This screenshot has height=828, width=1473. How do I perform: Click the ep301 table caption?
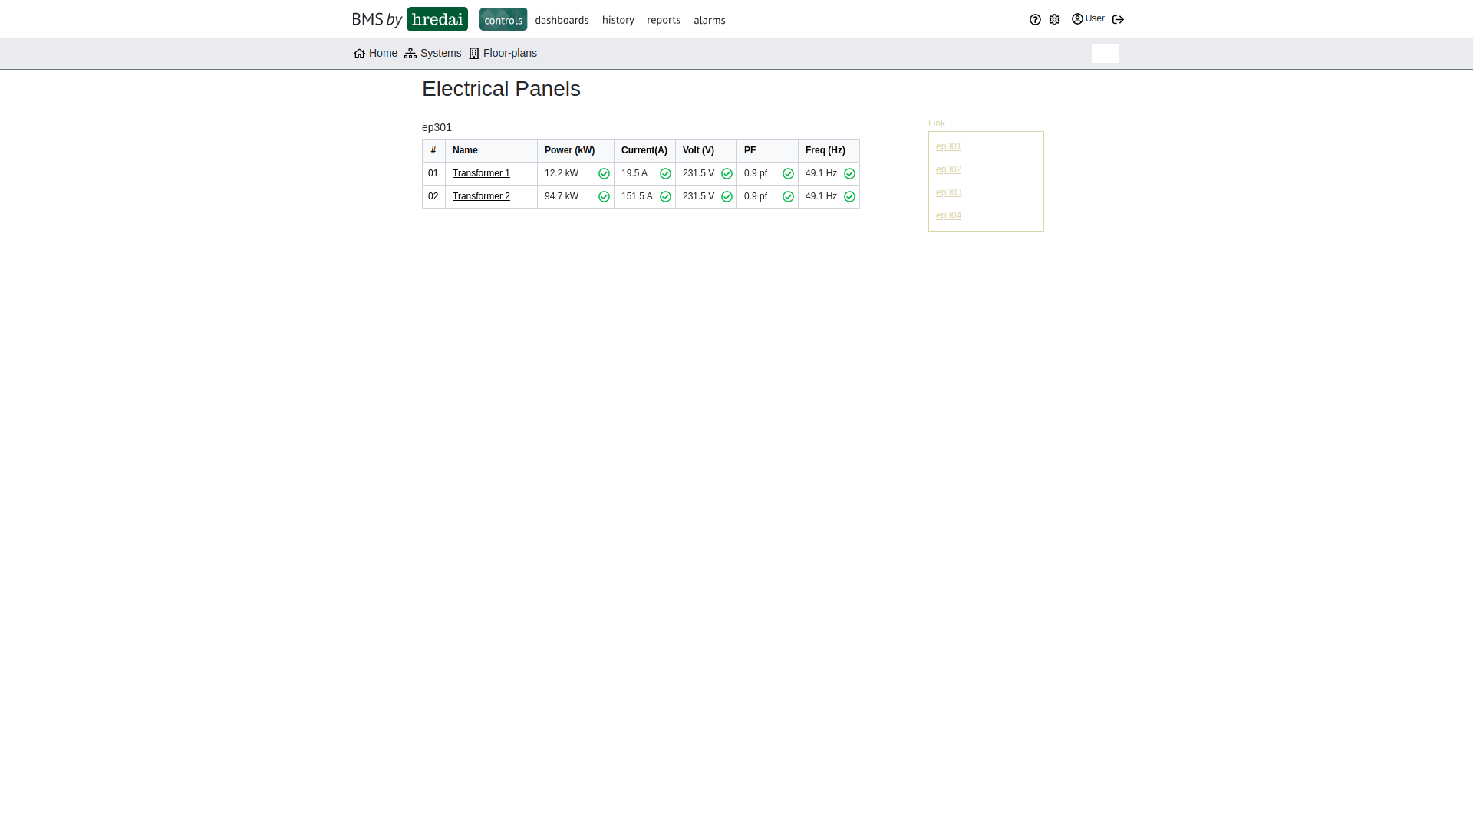pyautogui.click(x=437, y=127)
